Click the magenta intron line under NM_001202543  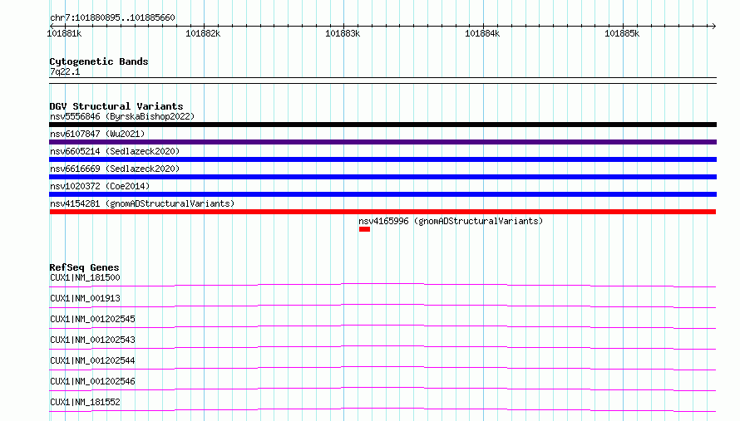382,347
